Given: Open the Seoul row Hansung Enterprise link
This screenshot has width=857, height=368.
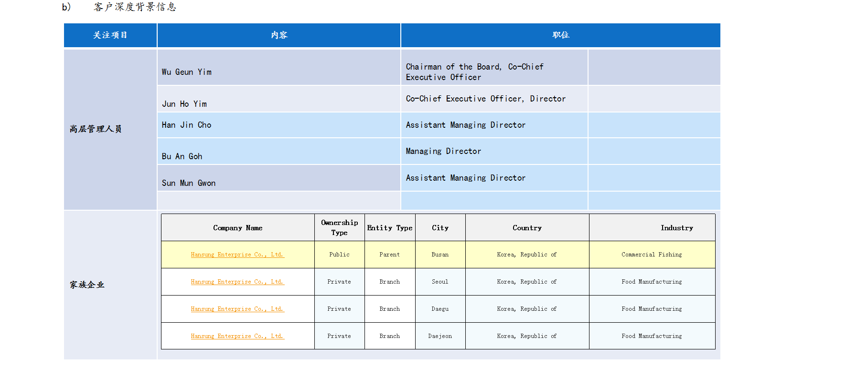Looking at the screenshot, I should point(237,282).
